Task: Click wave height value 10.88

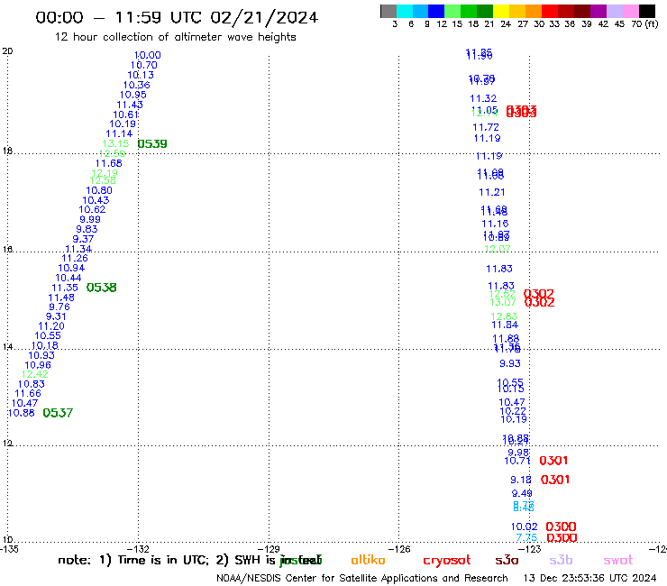Action: (22, 413)
